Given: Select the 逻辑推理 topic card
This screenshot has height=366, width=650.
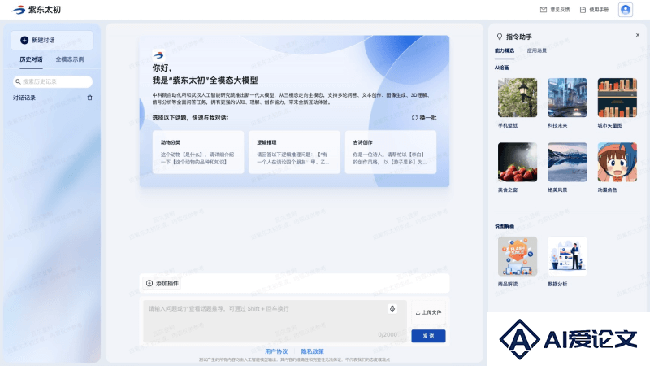Looking at the screenshot, I should 294,152.
